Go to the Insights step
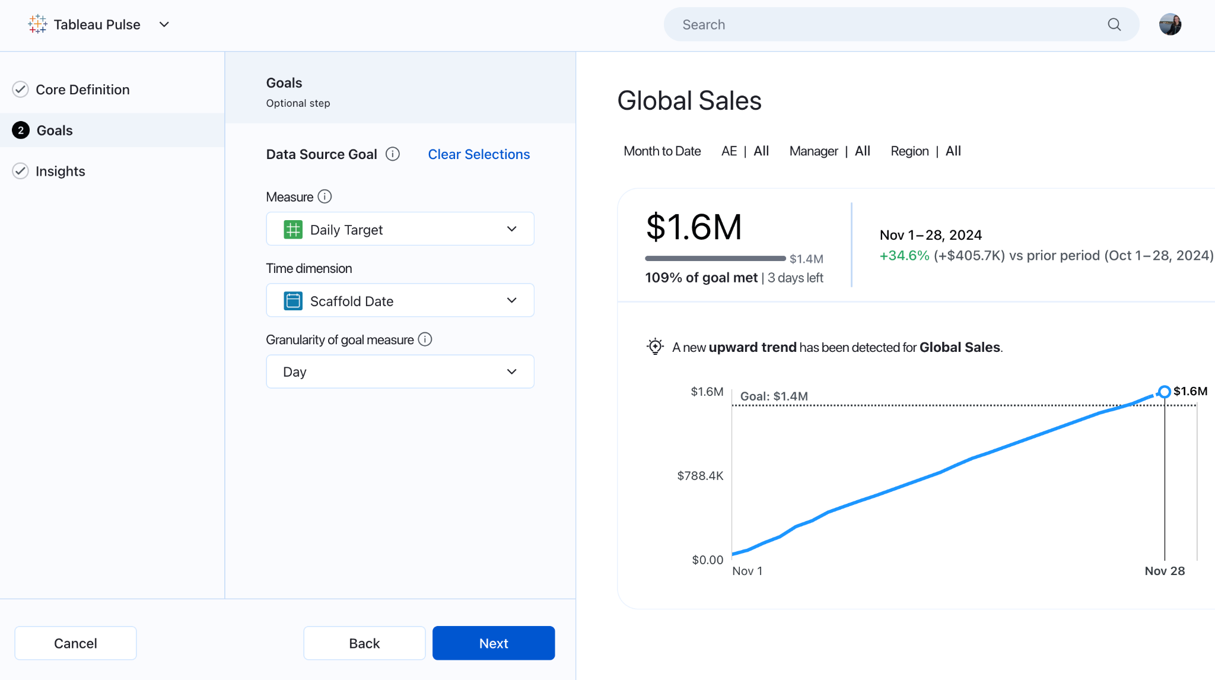 point(60,171)
